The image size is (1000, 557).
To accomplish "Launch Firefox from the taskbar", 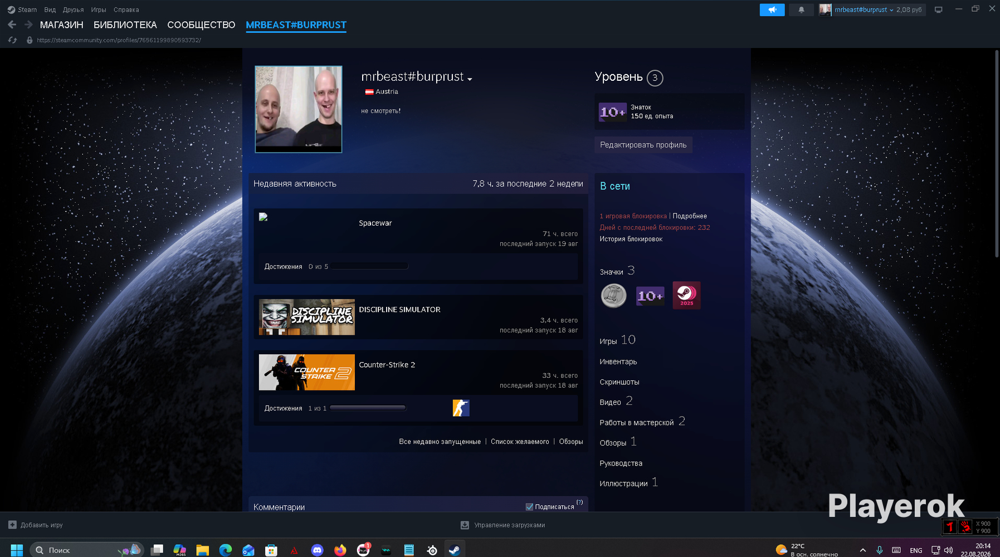I will tap(340, 550).
